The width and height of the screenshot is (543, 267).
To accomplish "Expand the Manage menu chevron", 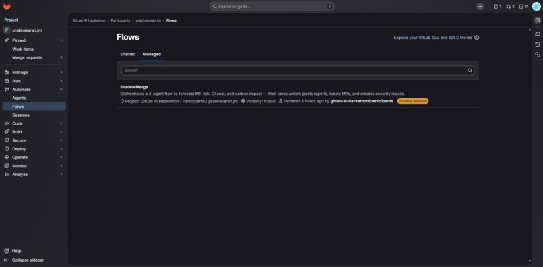I will coord(61,72).
